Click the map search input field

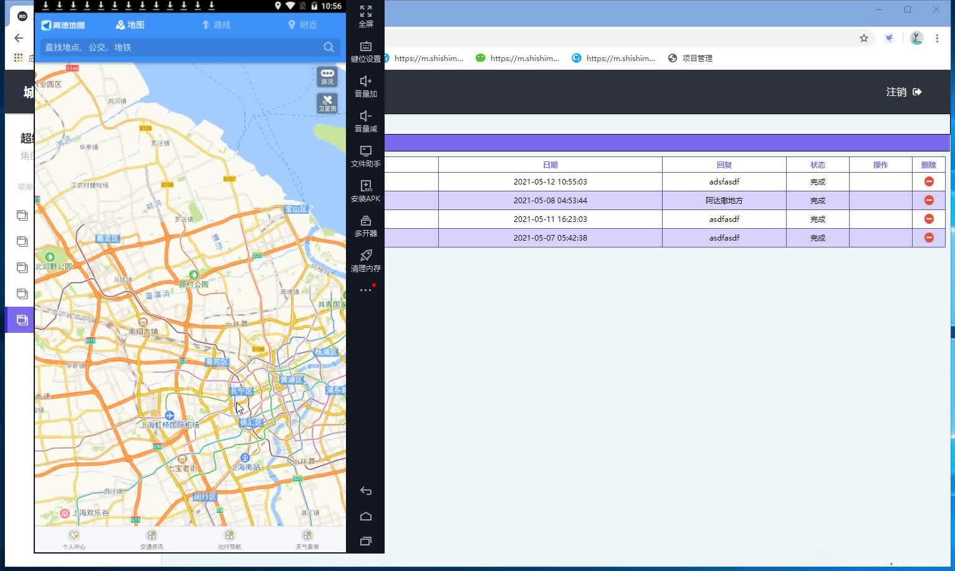point(181,47)
